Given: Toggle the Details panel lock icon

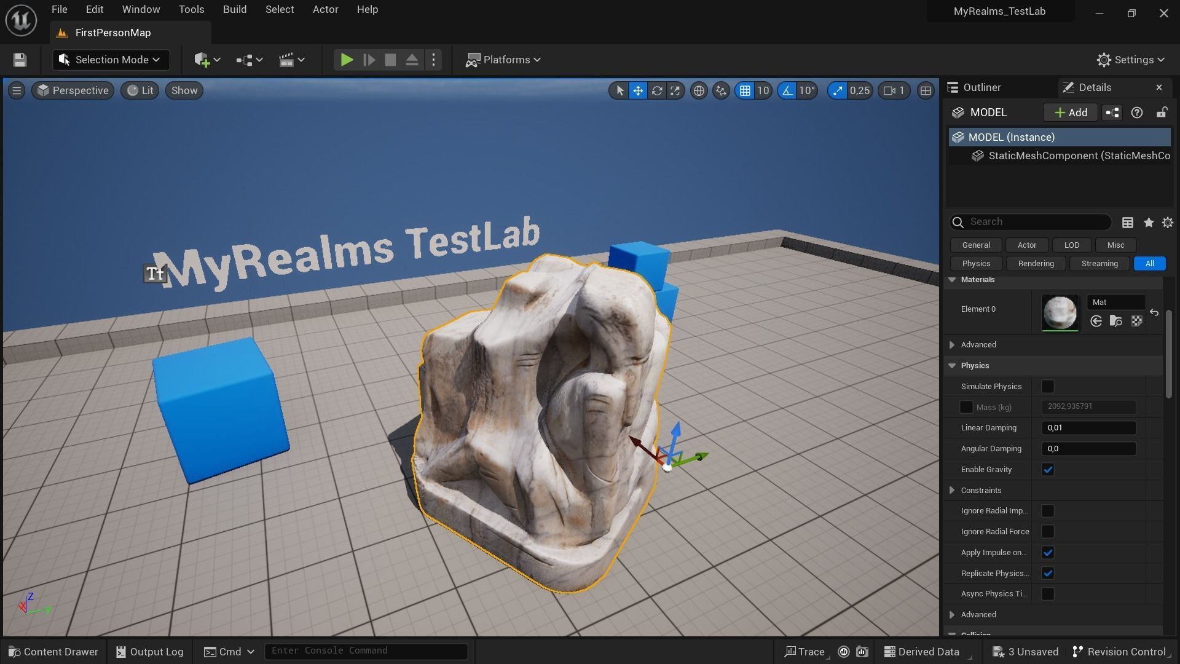Looking at the screenshot, I should click(x=1162, y=113).
